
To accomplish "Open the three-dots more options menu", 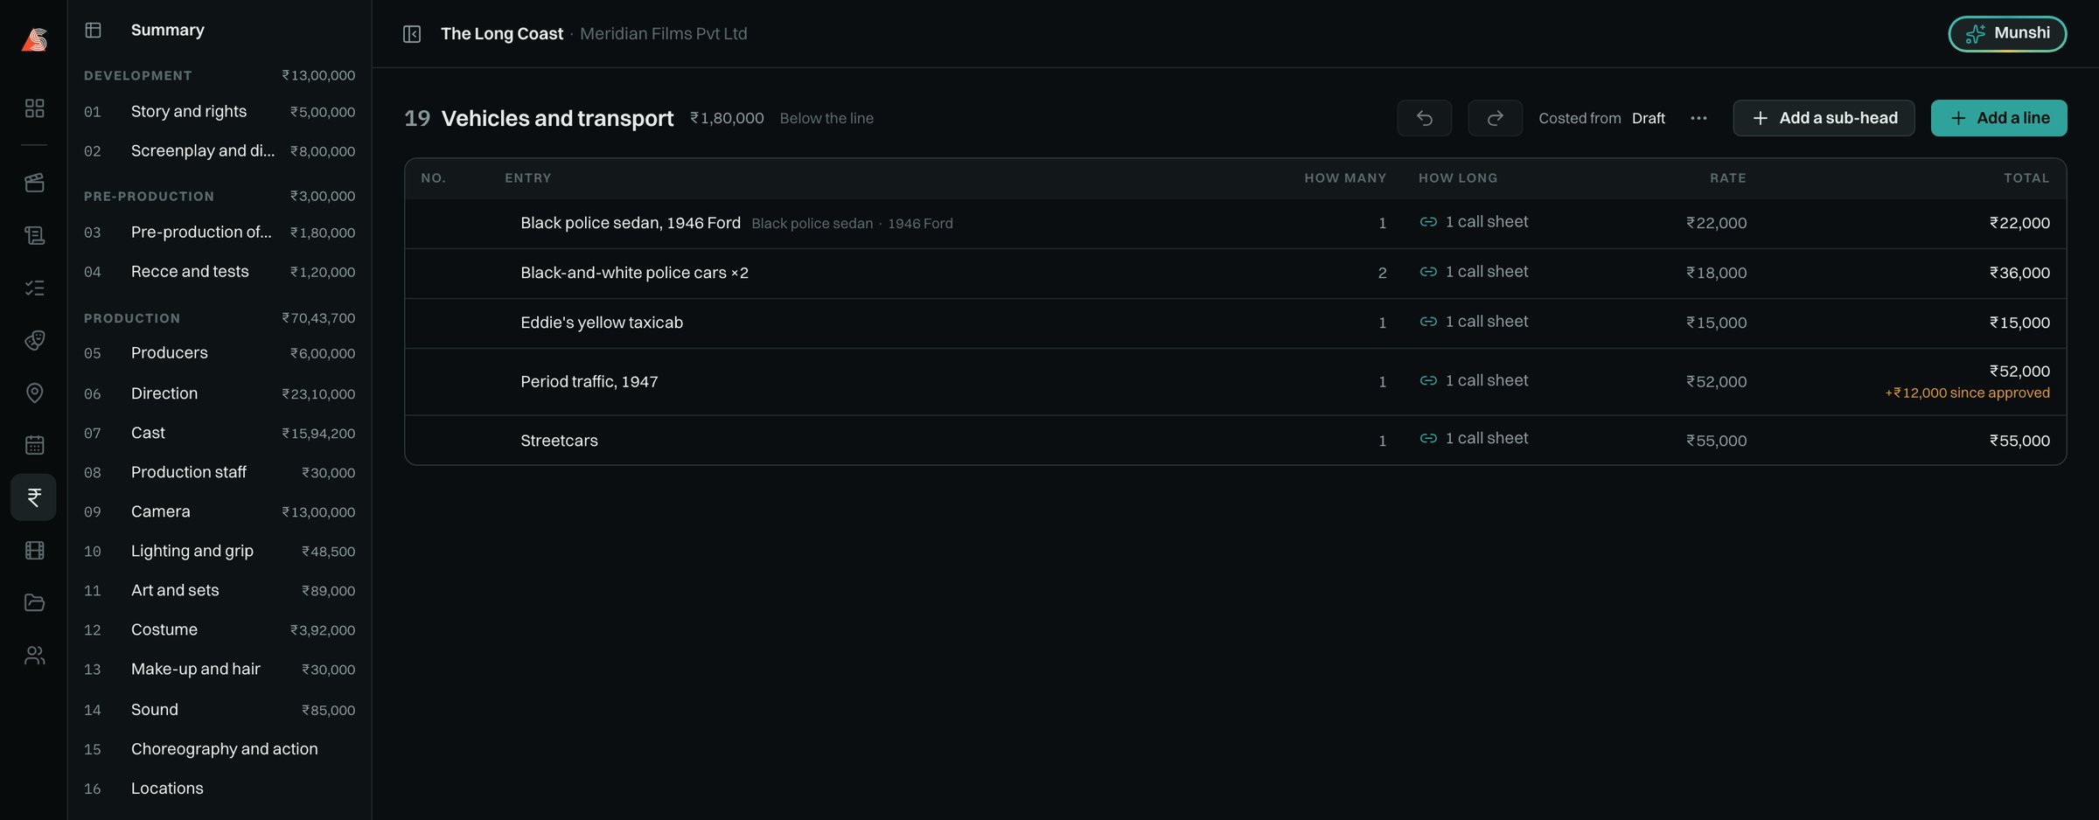I will point(1698,118).
